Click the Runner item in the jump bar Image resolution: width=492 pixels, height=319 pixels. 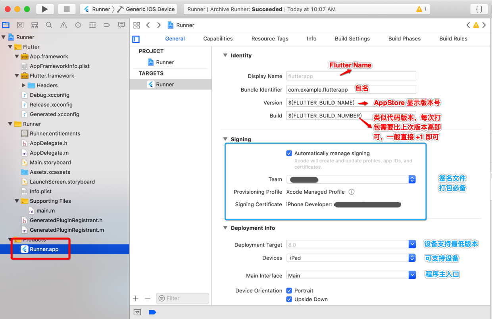181,25
